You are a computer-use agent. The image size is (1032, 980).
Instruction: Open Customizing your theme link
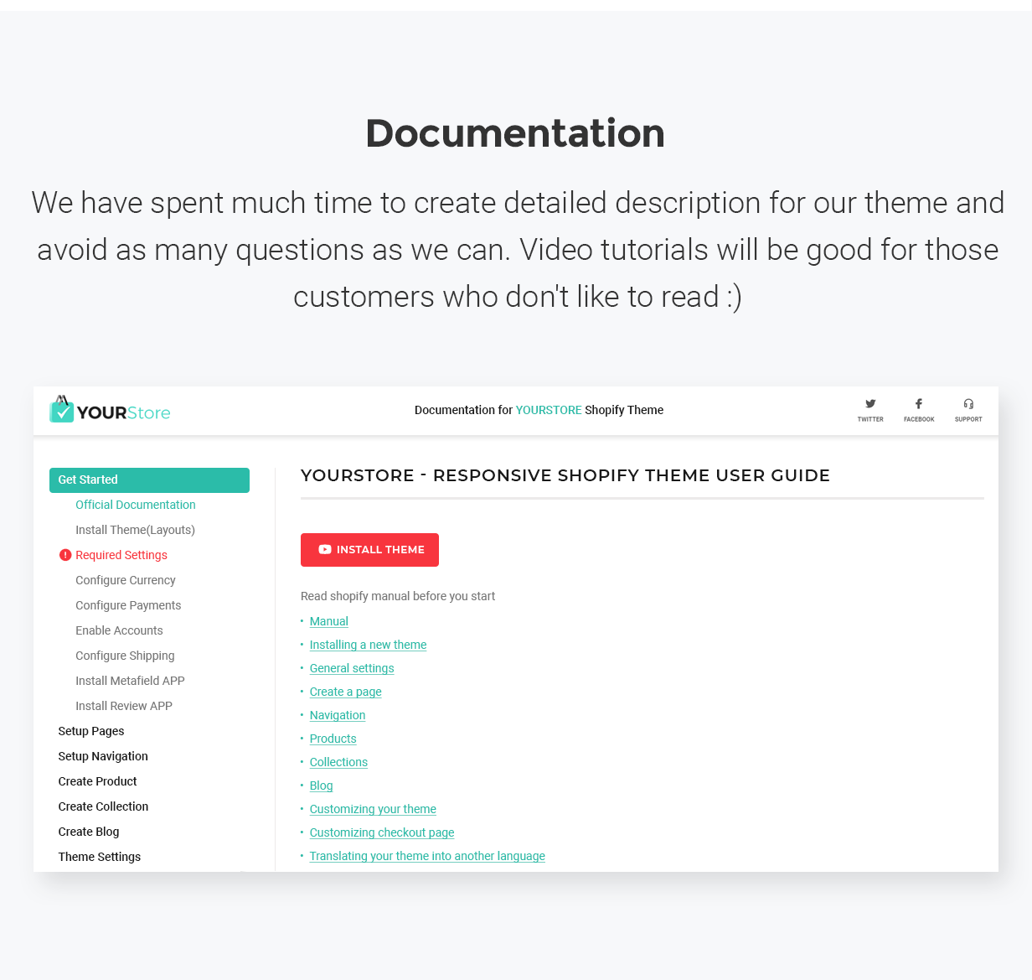click(373, 809)
